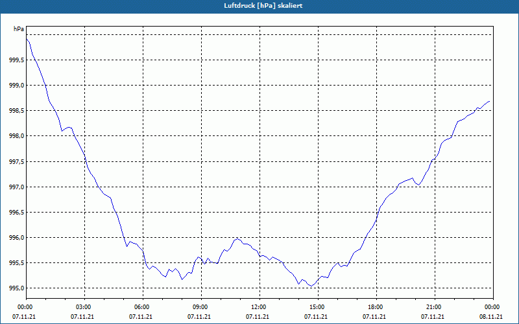Click the 08.11.21 date label
This screenshot has height=324, width=519.
coord(491,317)
